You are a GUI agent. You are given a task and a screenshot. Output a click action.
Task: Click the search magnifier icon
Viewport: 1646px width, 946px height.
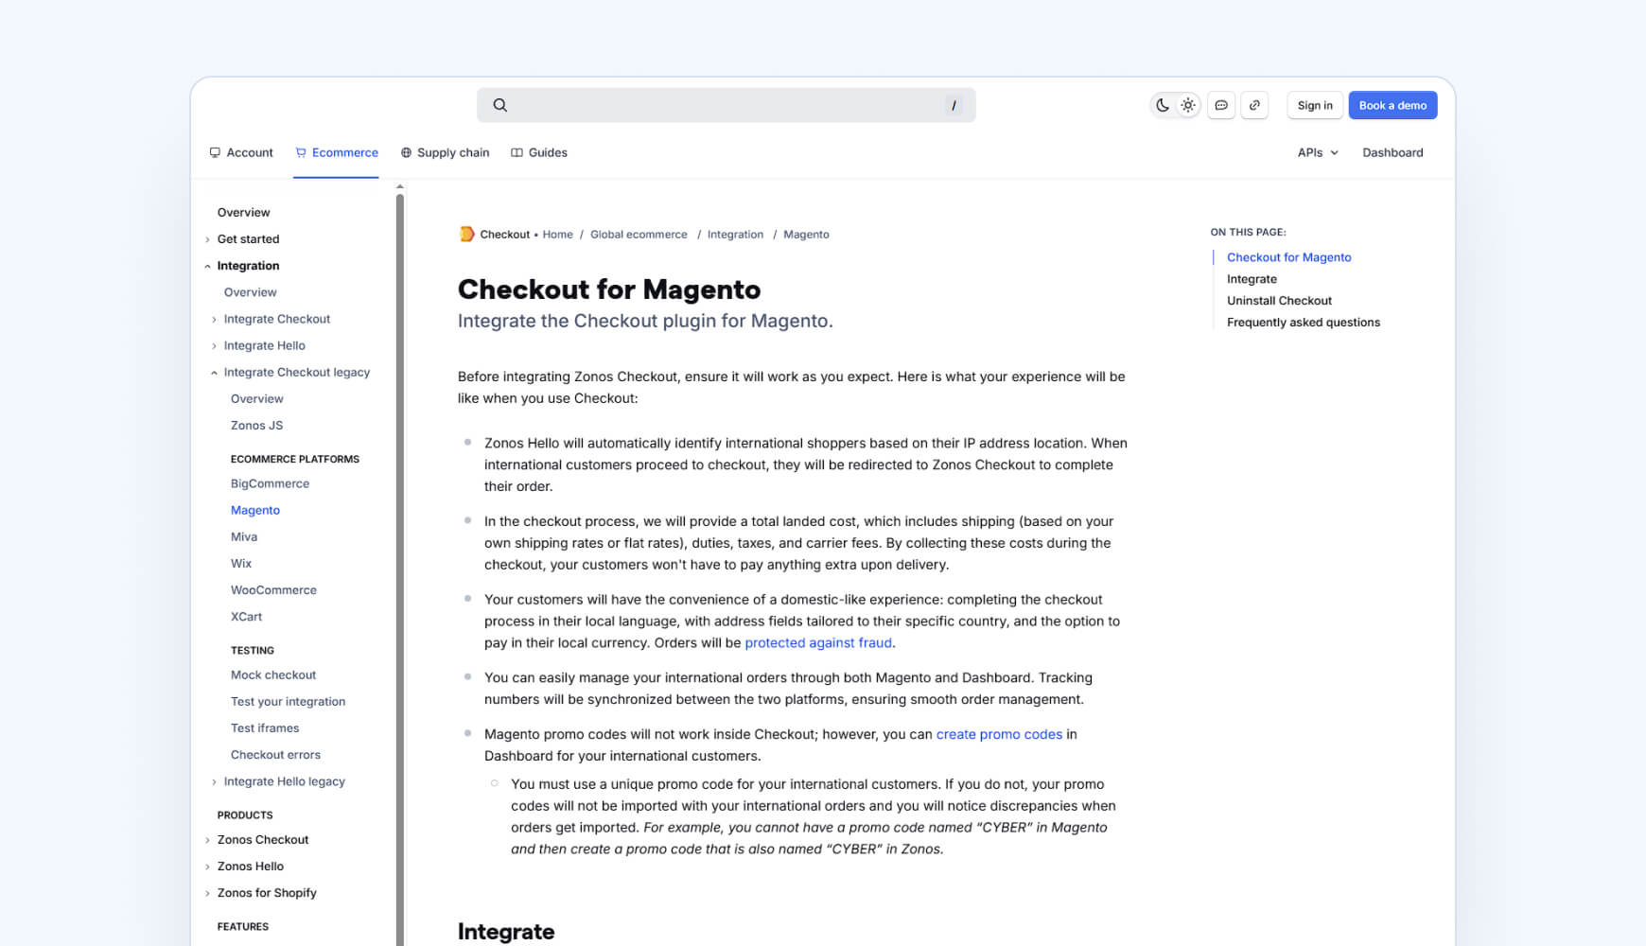click(x=500, y=105)
